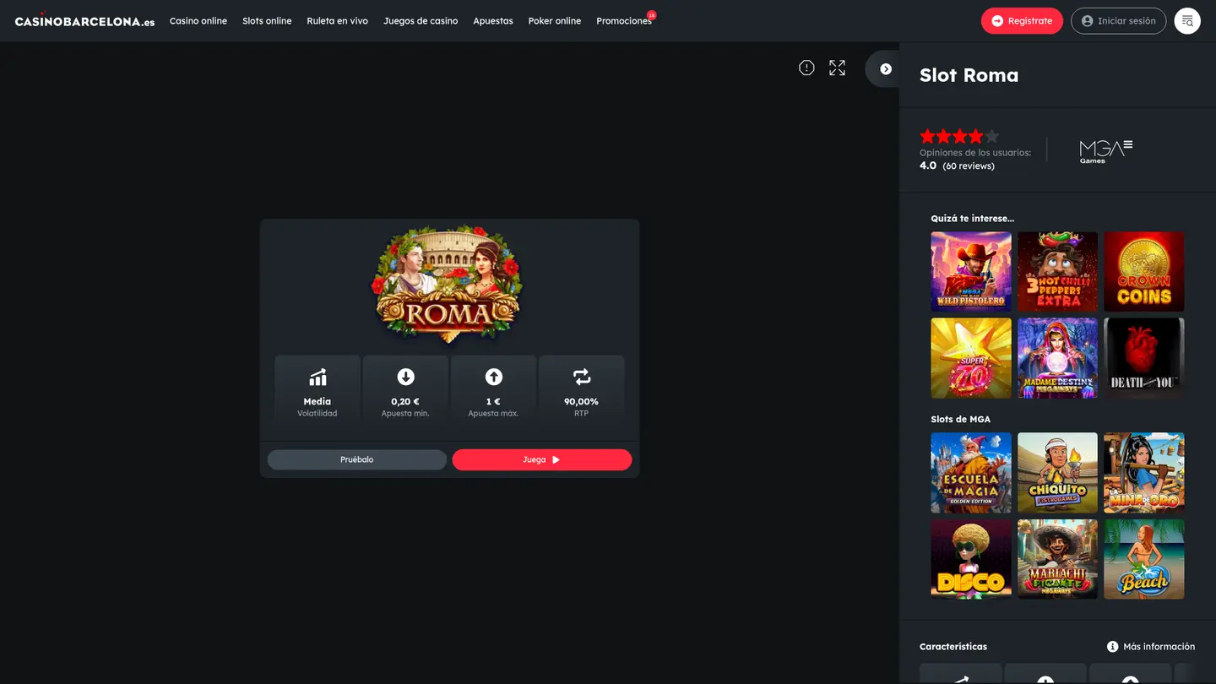Viewport: 1216px width, 684px height.
Task: Open Crown Coins game thumbnail
Action: [1144, 272]
